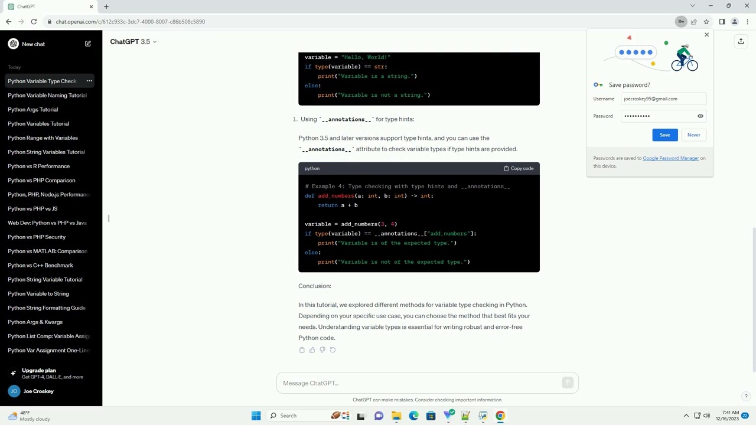This screenshot has height=425, width=756.
Task: Bookmark this tab with the star icon
Action: point(706,22)
